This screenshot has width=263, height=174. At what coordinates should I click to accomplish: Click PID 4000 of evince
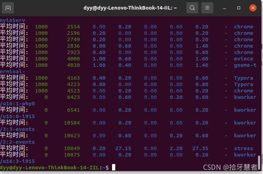[x=74, y=59]
